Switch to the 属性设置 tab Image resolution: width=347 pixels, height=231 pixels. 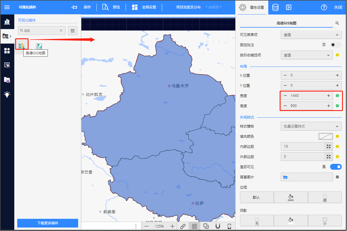tap(251, 7)
